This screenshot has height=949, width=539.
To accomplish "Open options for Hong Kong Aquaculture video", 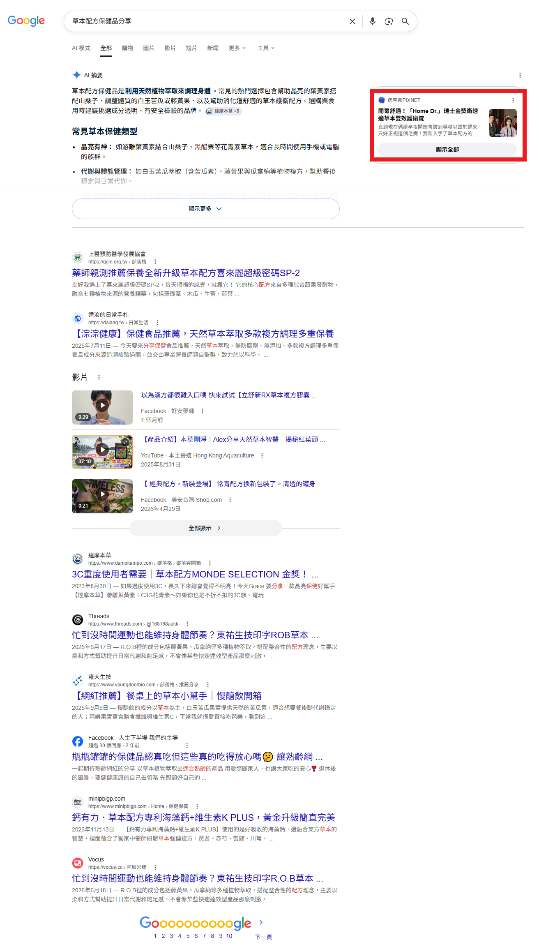I will tap(262, 455).
